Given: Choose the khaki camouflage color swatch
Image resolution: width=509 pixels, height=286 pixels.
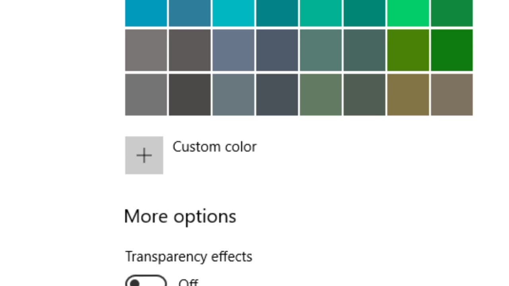Looking at the screenshot, I should 408,95.
